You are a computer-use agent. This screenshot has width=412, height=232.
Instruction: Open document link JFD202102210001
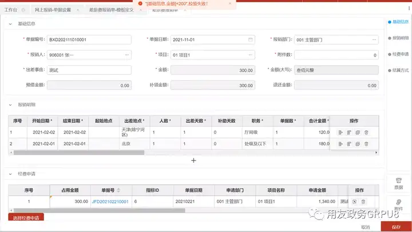point(110,202)
